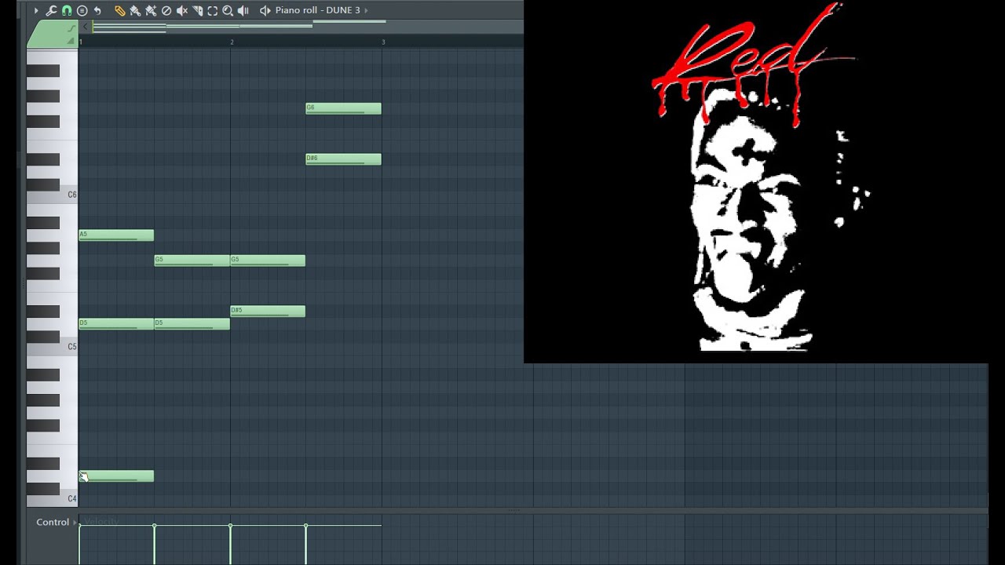Select the selection rectangle tool
Image resolution: width=1005 pixels, height=565 pixels.
click(x=212, y=10)
